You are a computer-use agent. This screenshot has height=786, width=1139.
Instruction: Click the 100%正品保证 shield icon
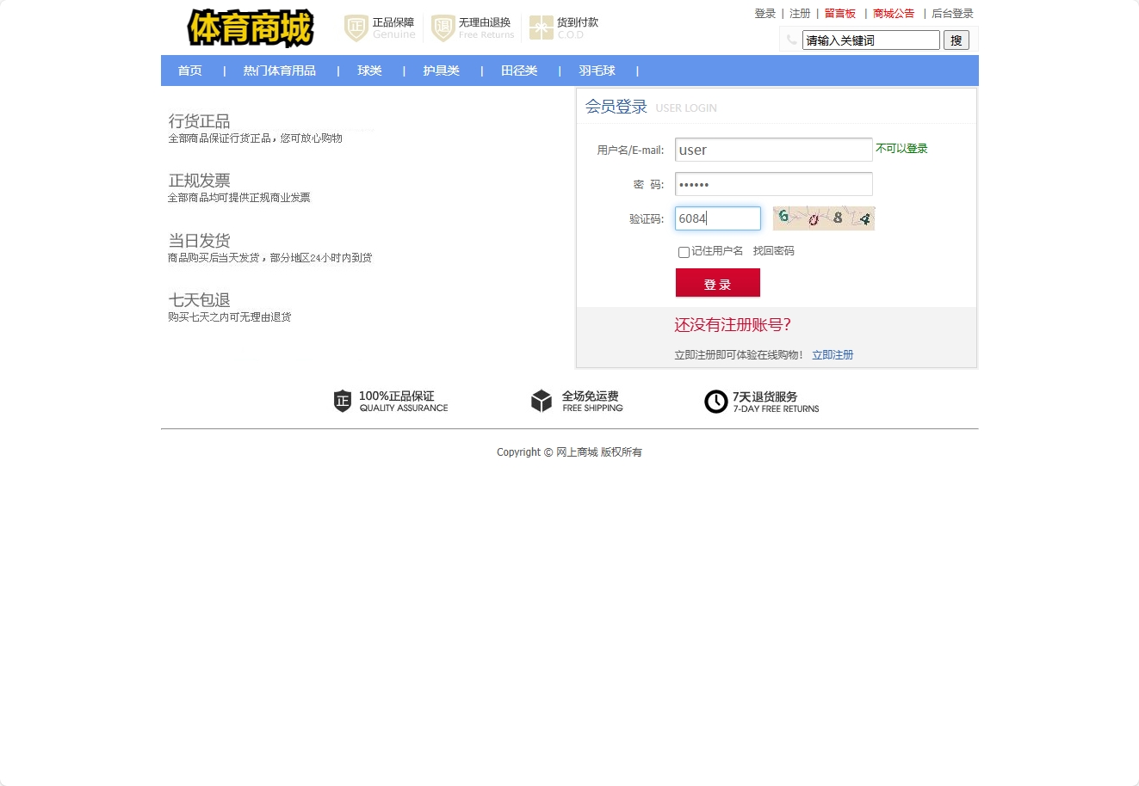343,401
